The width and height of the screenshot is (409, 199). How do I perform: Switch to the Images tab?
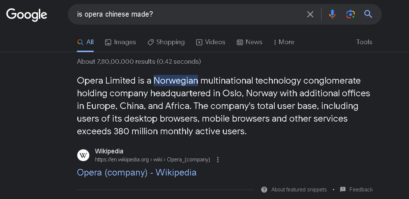point(120,42)
